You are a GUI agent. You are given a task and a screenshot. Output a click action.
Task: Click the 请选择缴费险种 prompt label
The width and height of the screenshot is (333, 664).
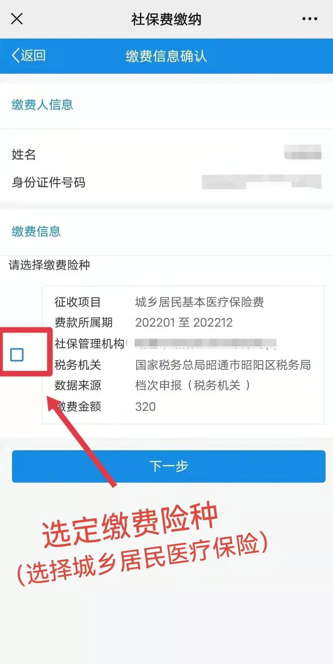point(49,265)
